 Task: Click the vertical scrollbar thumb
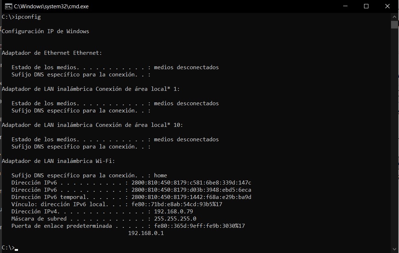[394, 25]
